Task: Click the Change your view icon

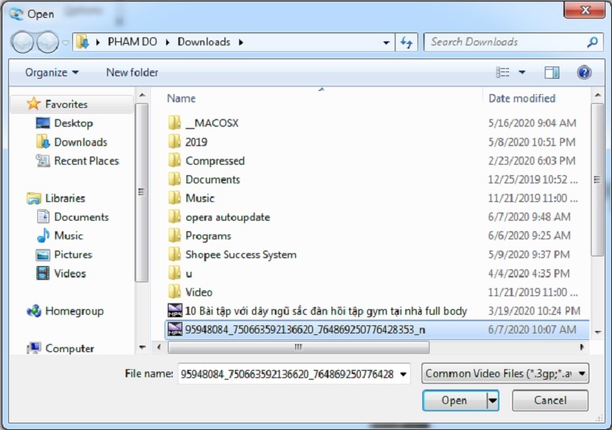Action: click(x=503, y=72)
